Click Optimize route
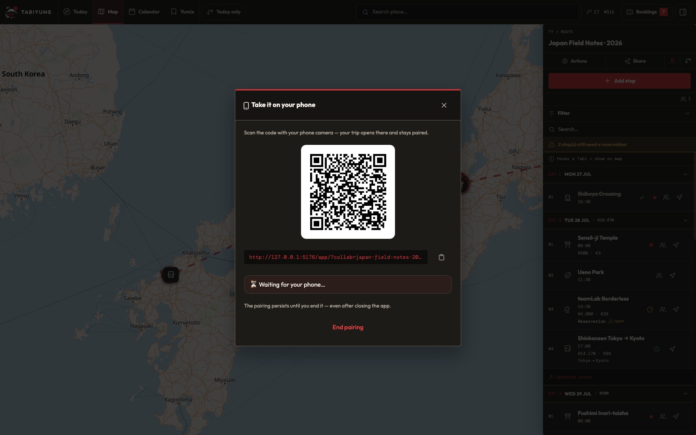 (570, 377)
